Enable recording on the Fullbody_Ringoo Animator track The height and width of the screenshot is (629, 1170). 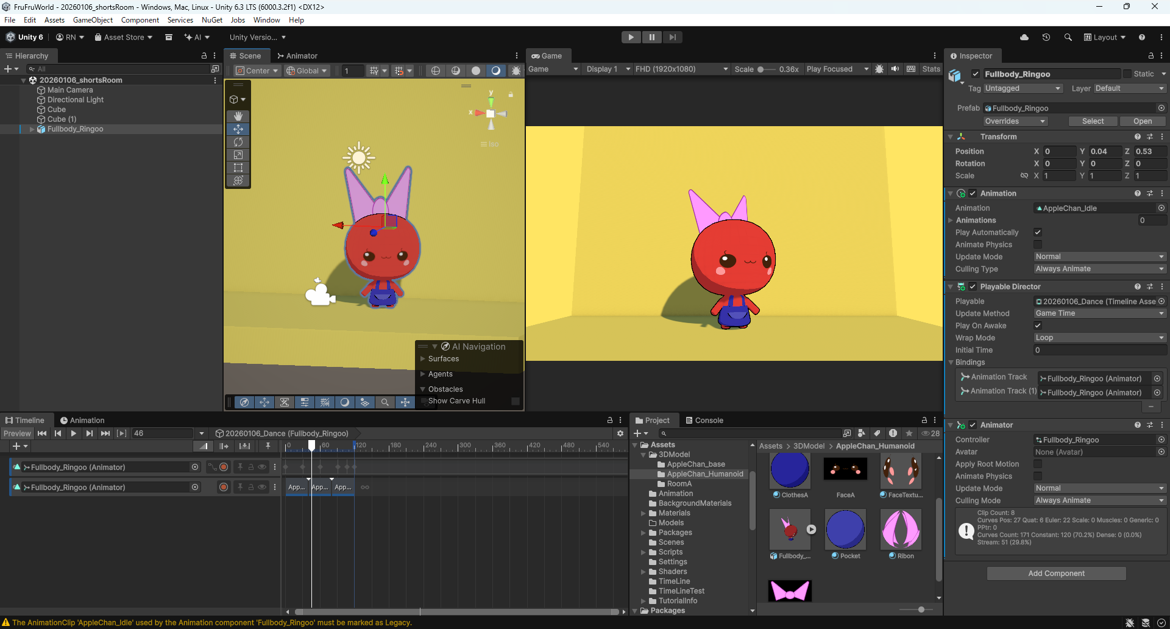(x=223, y=467)
